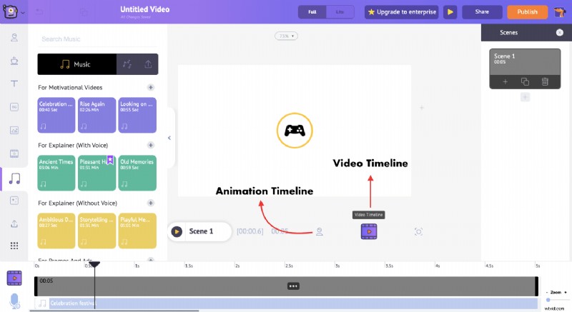Viewport: 572px width, 312px height.
Task: Select the Celebration festival audio track
Action: point(287,303)
